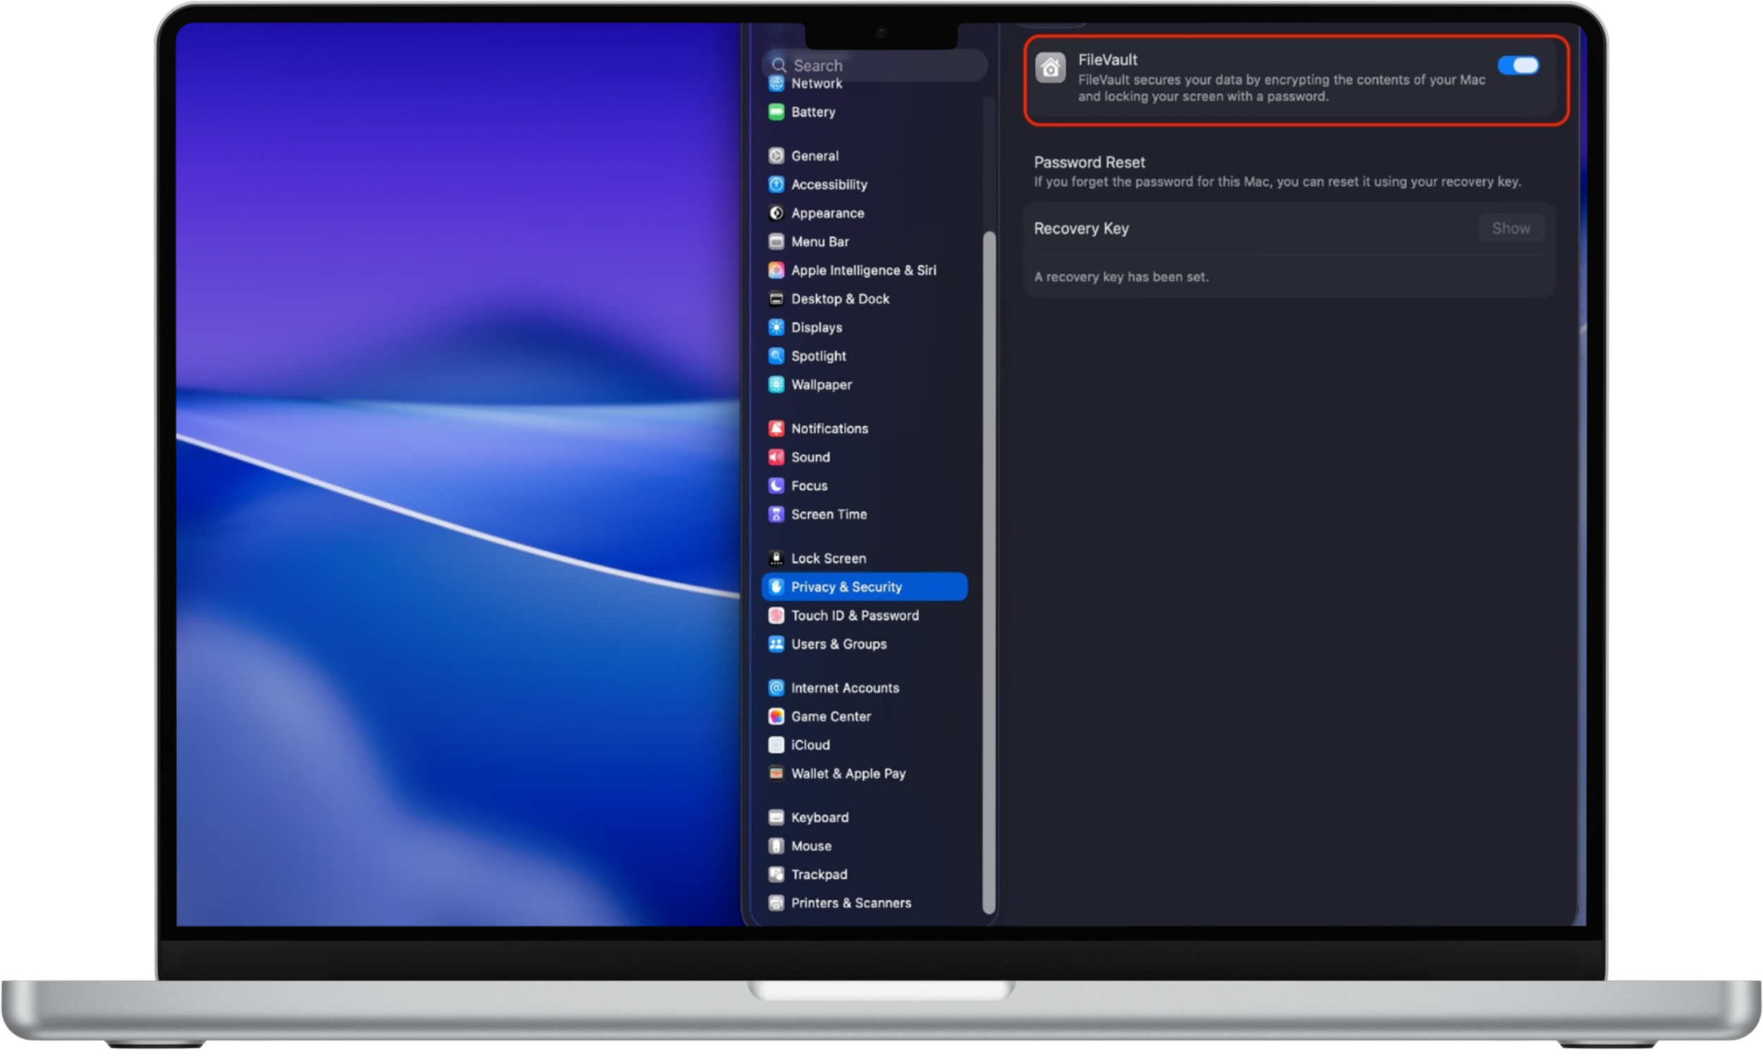Select the Wallet & Apple Pay icon
Image resolution: width=1763 pixels, height=1057 pixels.
coord(776,774)
